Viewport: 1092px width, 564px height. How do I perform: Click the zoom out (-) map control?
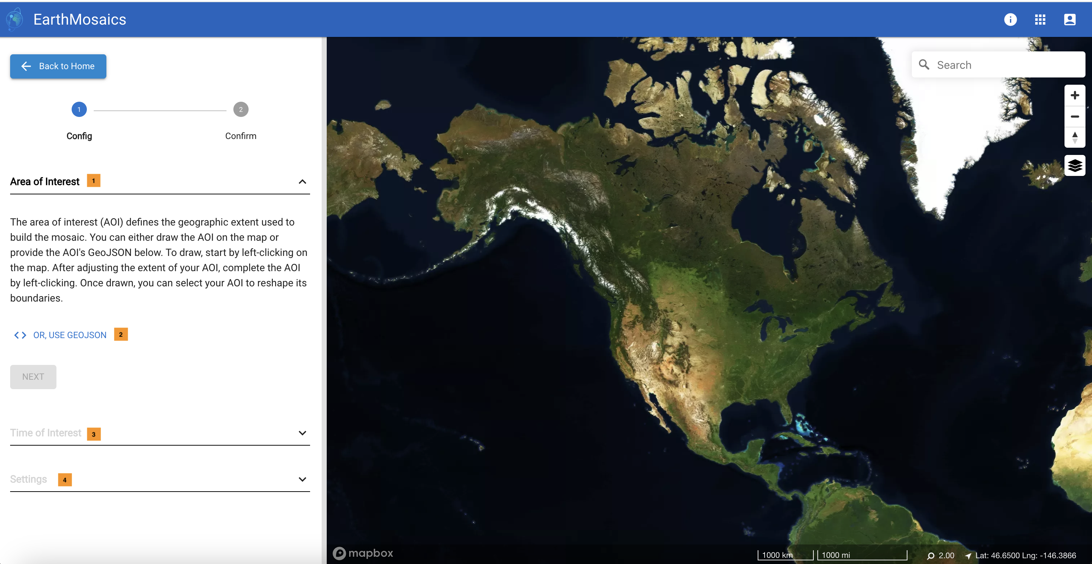point(1074,116)
